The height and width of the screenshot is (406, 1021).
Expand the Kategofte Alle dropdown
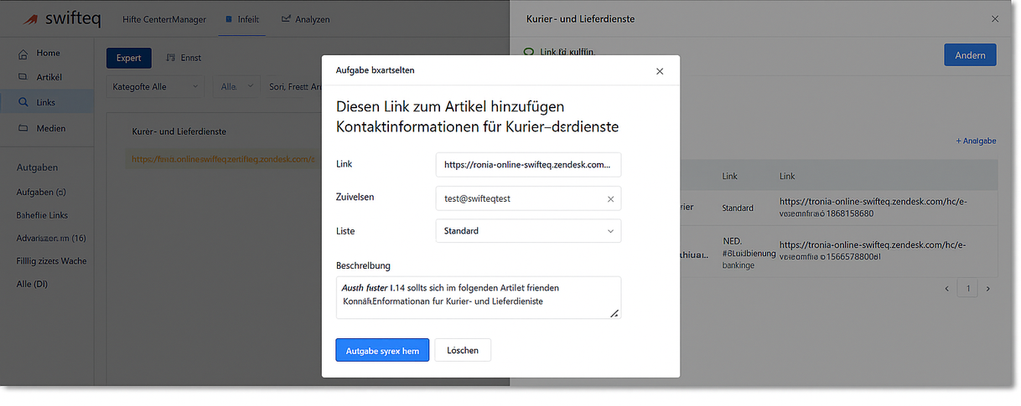pos(157,86)
